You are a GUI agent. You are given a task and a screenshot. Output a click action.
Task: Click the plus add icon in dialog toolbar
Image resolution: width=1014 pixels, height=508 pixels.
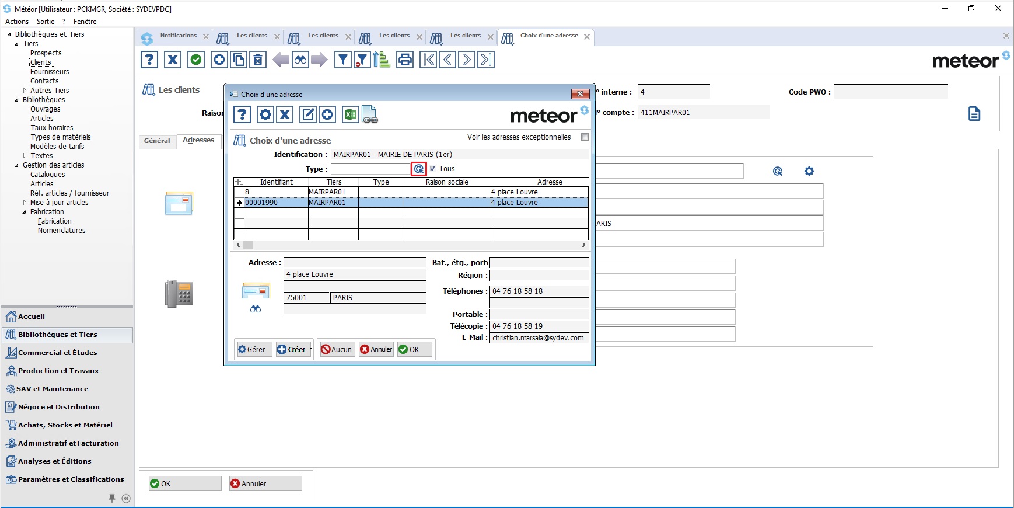327,114
